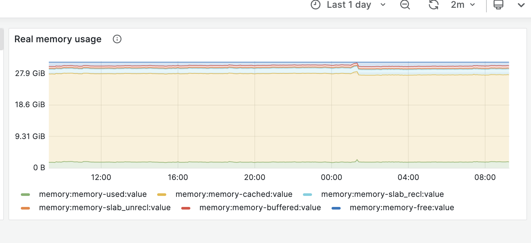The width and height of the screenshot is (531, 243).
Task: Click green memory-used color swatch
Action: click(x=25, y=195)
